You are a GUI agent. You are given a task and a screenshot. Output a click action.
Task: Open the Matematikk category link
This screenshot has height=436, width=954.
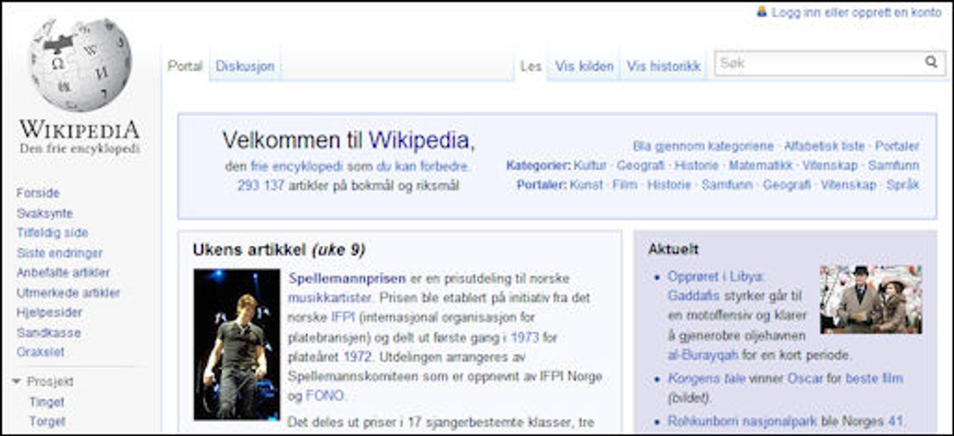[x=760, y=166]
